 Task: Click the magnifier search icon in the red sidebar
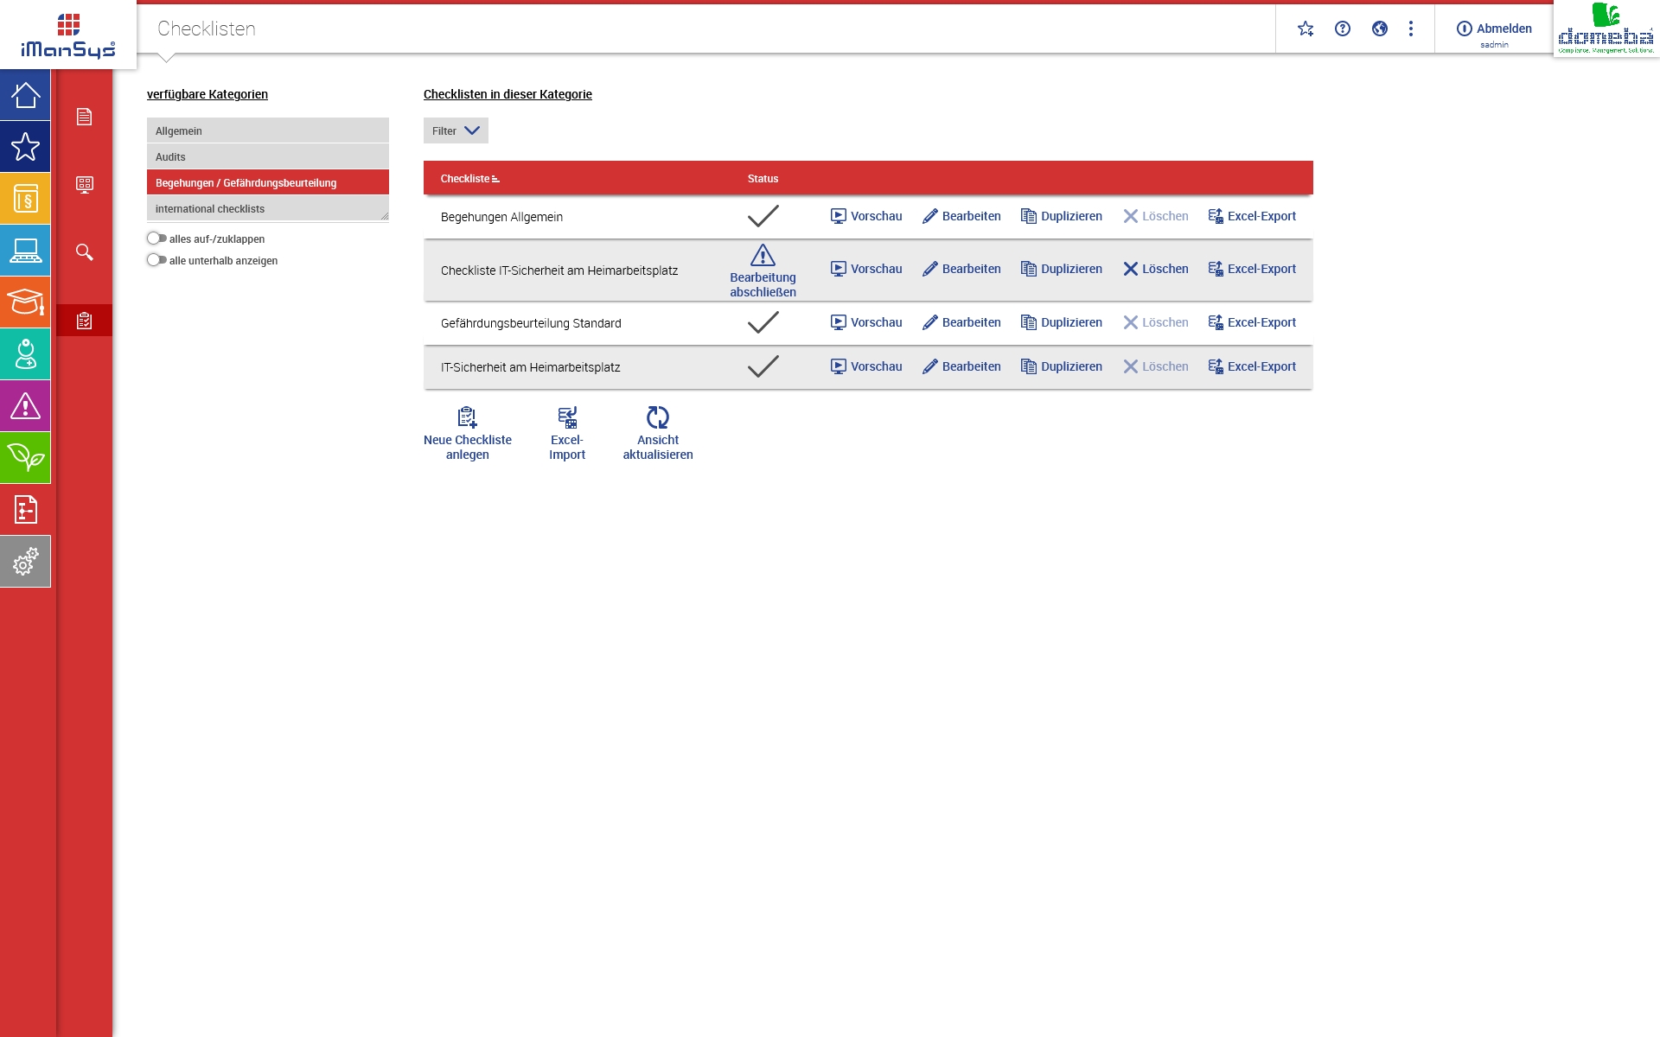tap(84, 252)
